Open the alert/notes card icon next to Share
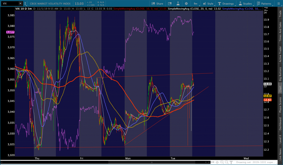 coord(170,4)
